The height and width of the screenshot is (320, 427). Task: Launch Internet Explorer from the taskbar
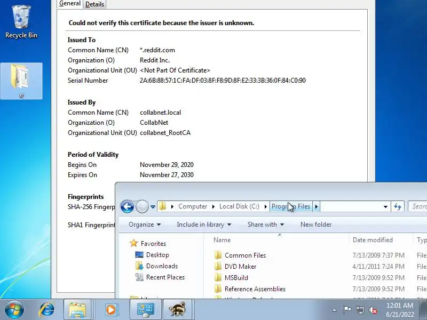coord(47,309)
